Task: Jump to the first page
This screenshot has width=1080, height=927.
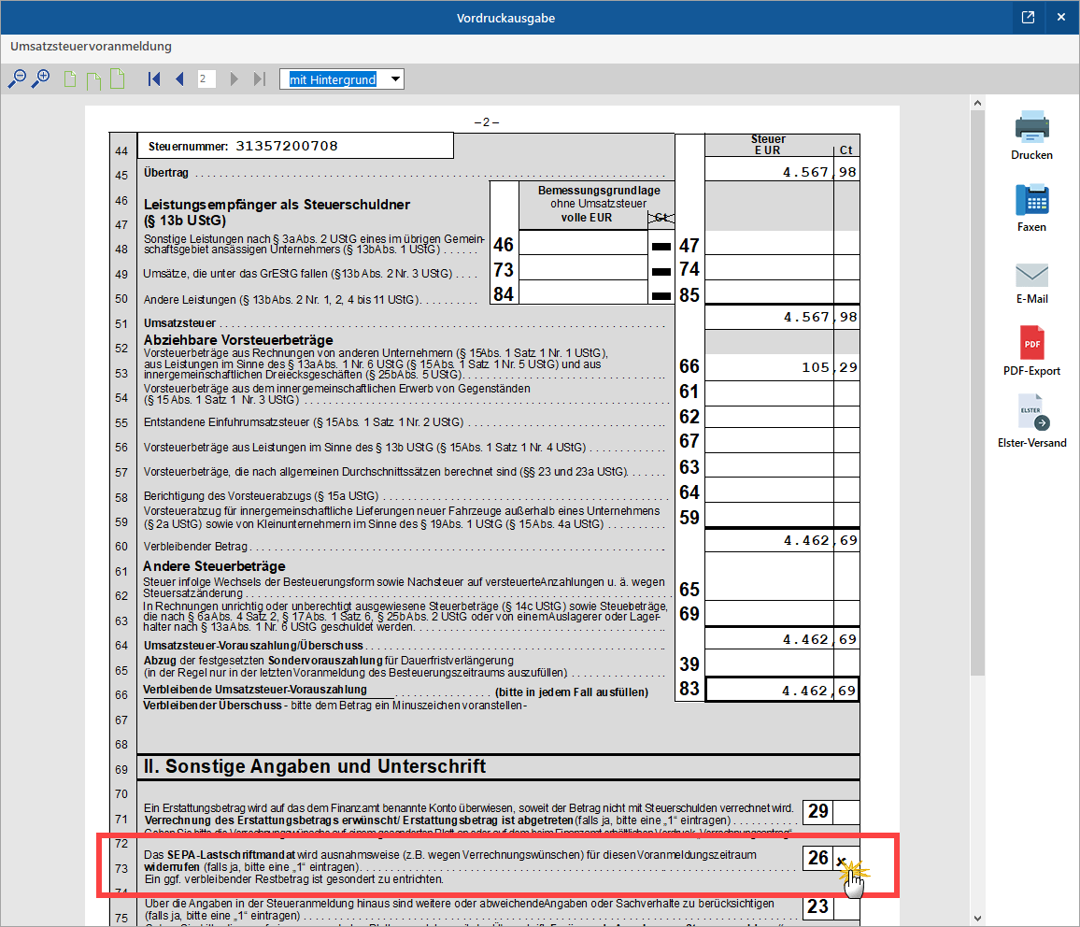Action: pos(154,79)
